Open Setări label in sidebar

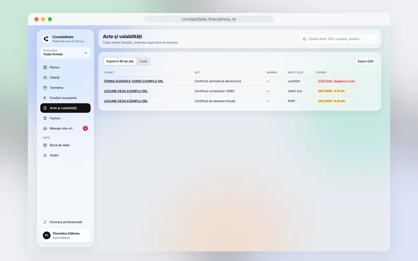click(x=54, y=155)
